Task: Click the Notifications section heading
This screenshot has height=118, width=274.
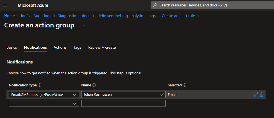Action: coord(20,62)
